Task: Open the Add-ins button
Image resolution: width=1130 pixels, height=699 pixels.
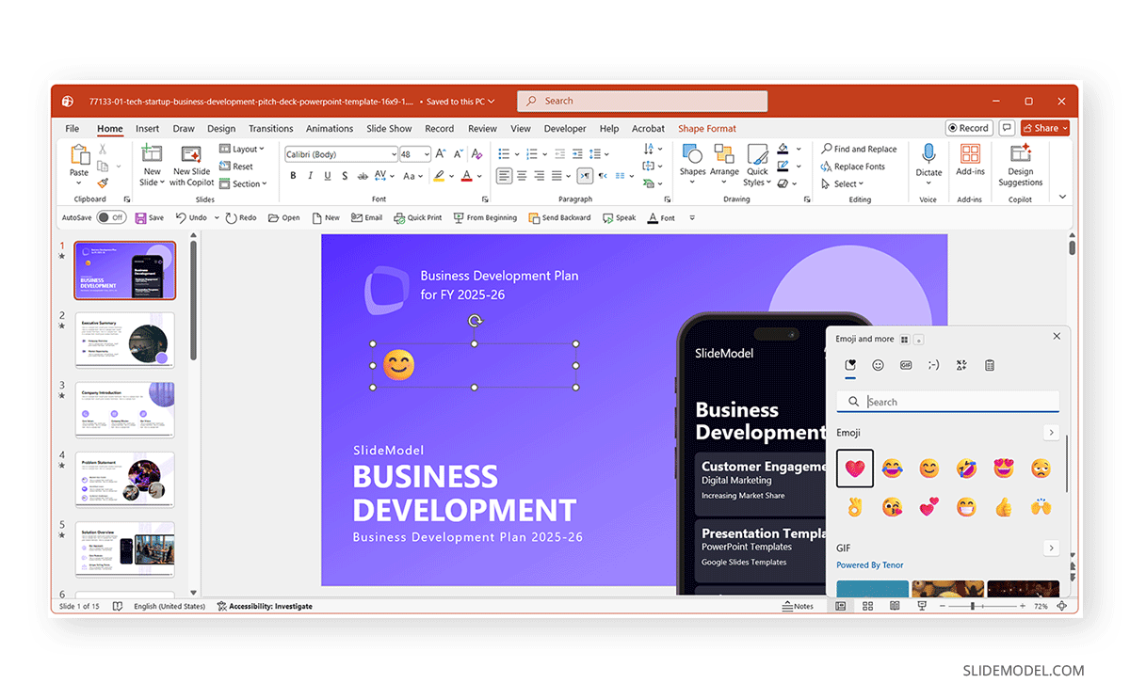Action: click(x=970, y=161)
